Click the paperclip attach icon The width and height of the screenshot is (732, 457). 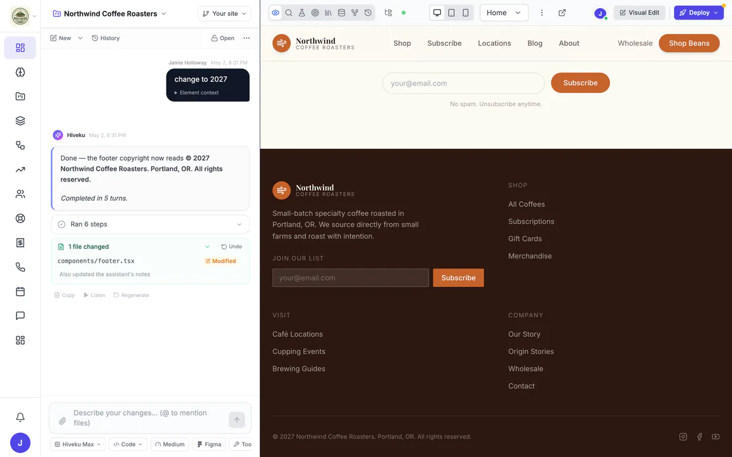coord(62,421)
